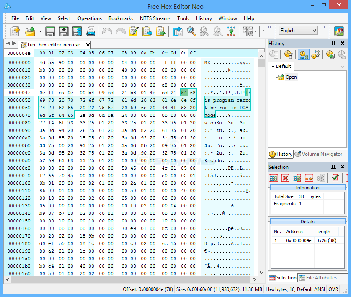Click green checkmark icon in Selection panel
This screenshot has width=351, height=297.
click(336, 178)
